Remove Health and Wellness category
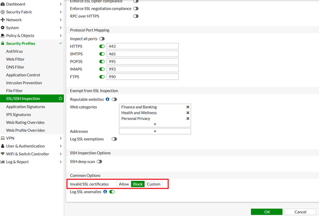 188,113
